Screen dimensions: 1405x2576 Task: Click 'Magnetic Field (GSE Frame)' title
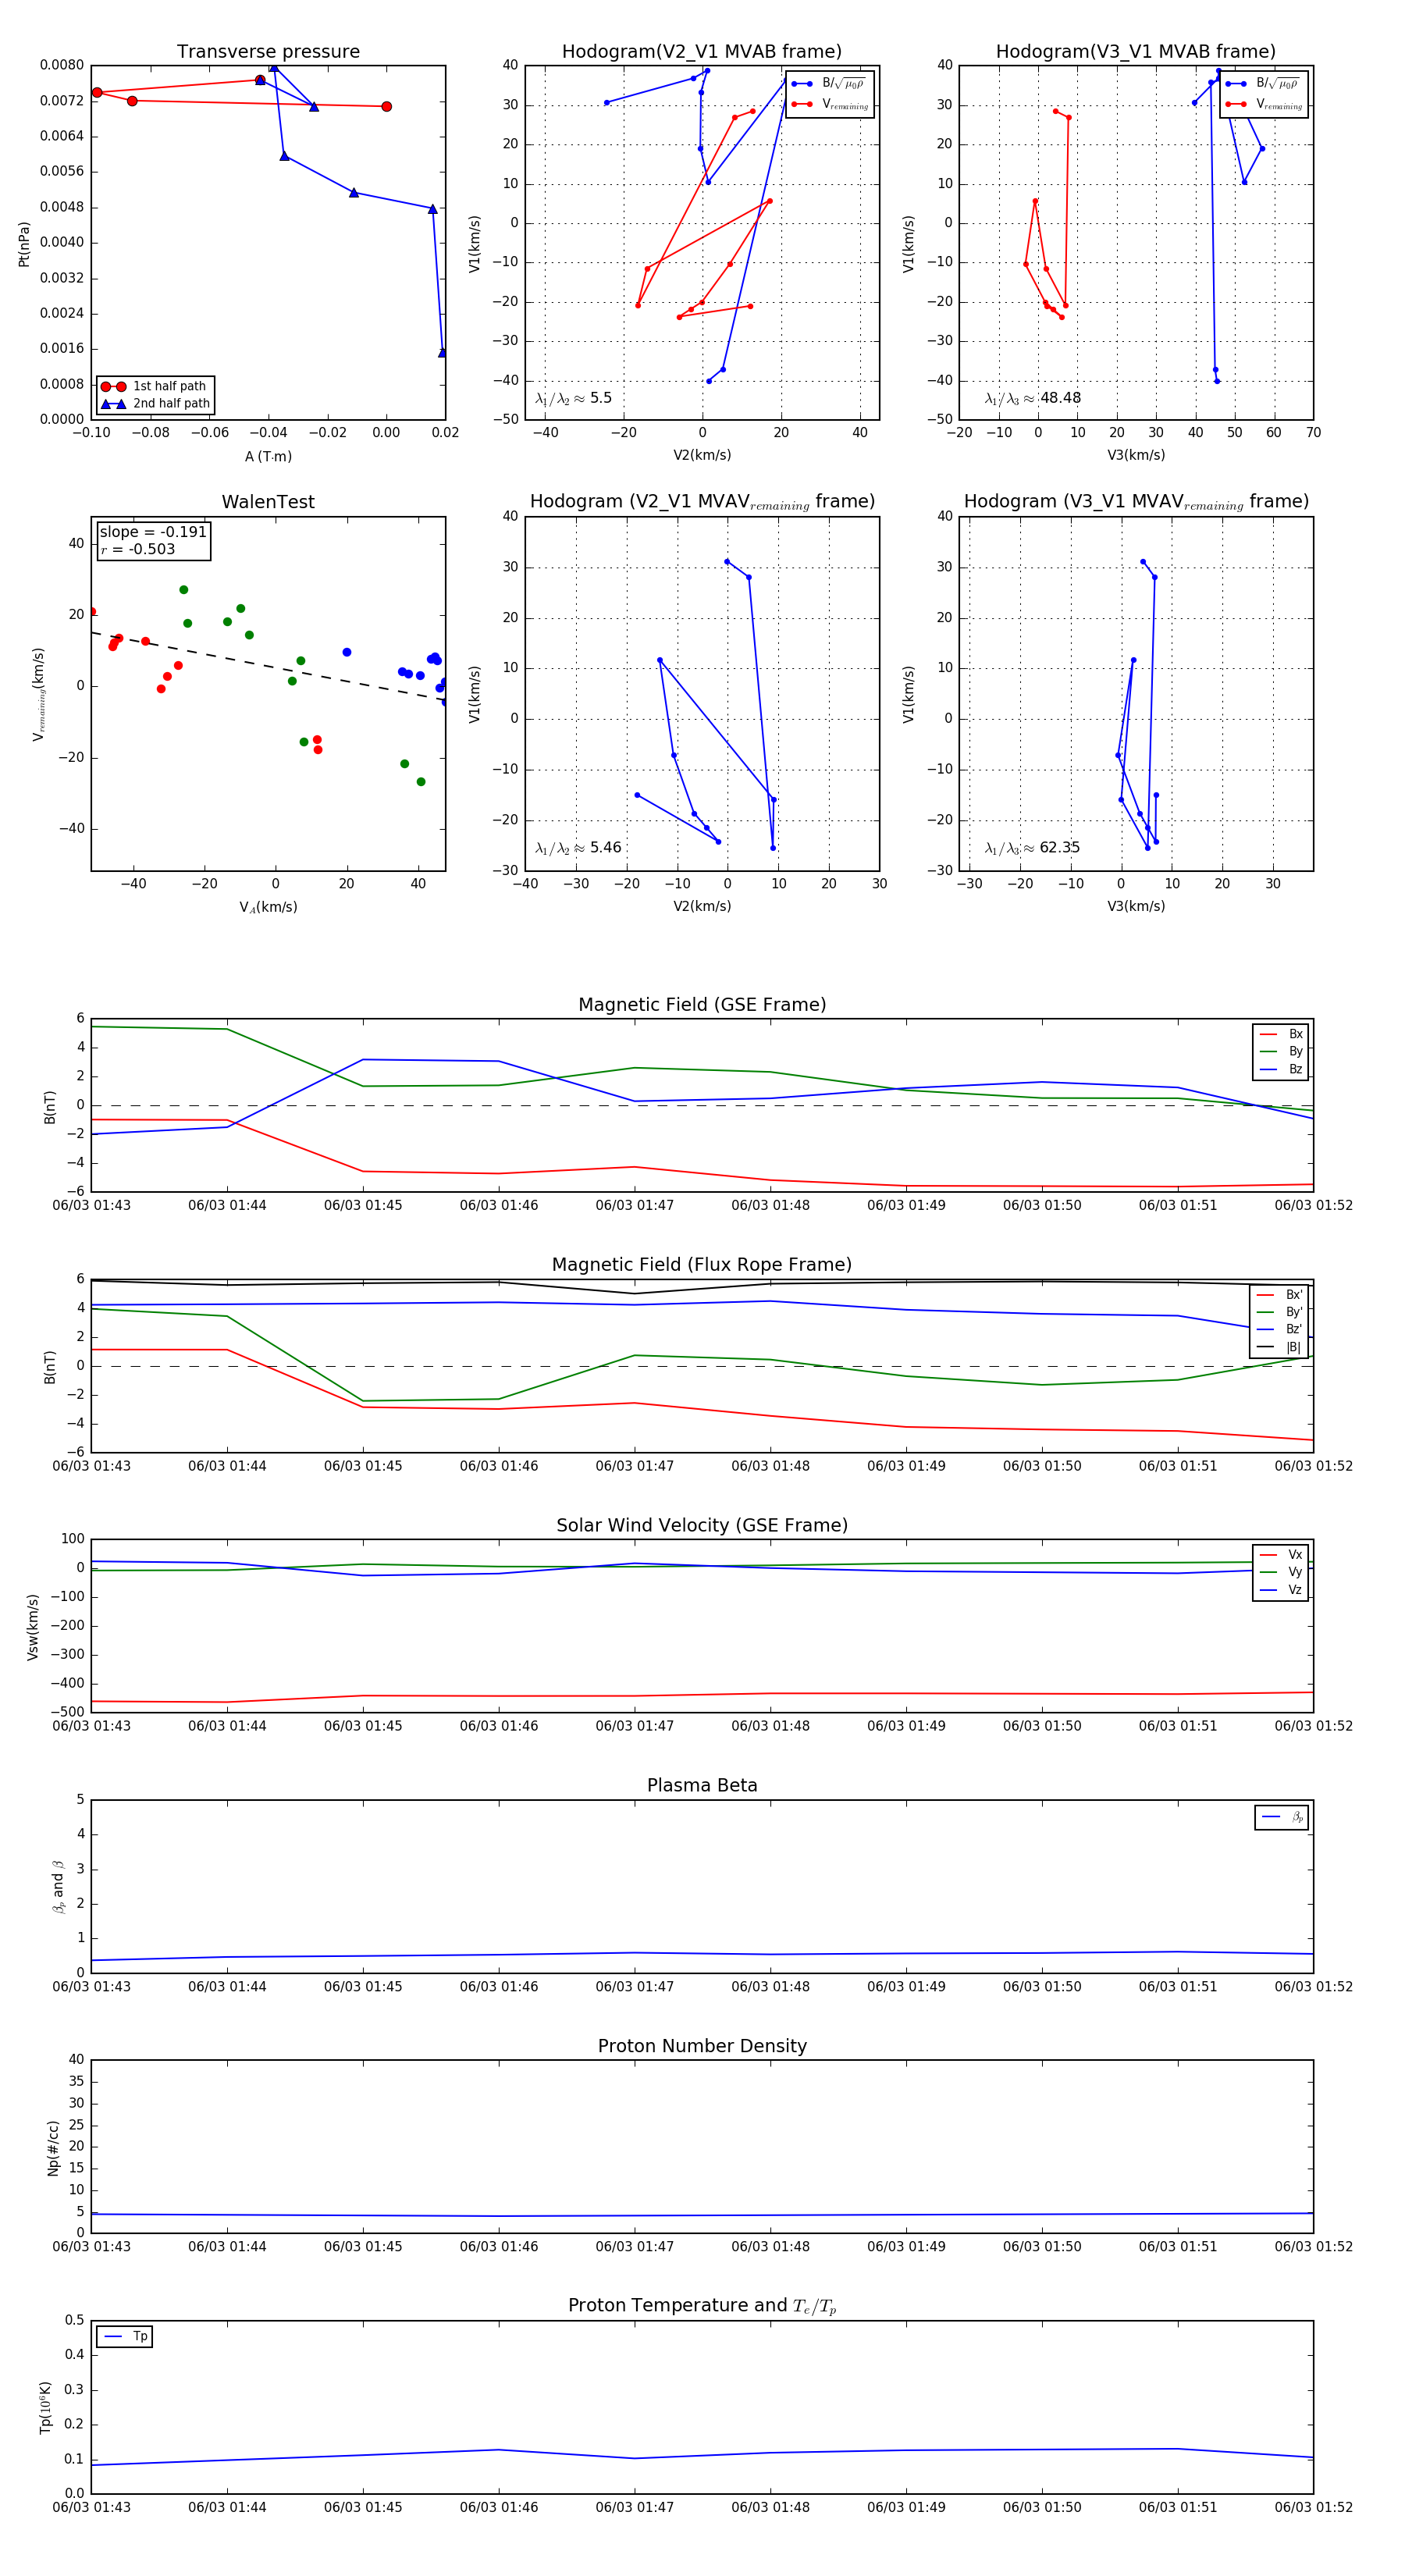click(x=702, y=1005)
